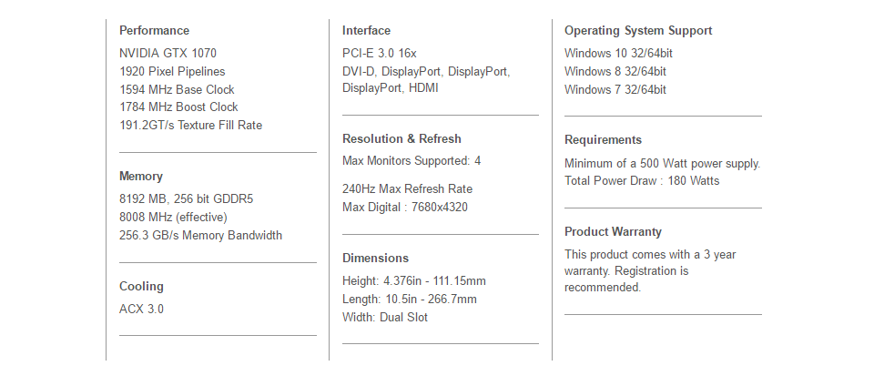874x376 pixels.
Task: Click the Performance section heading
Action: tap(154, 31)
